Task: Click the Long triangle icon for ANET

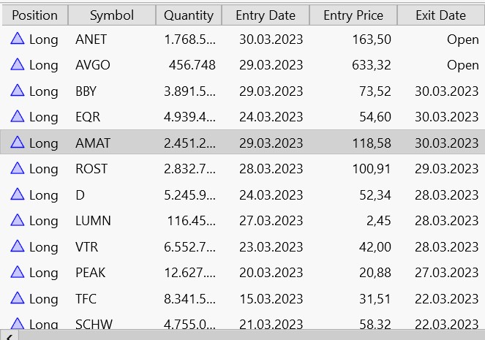Action: 18,39
